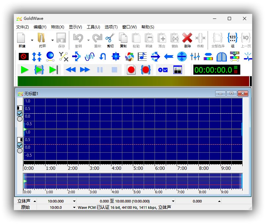Screen dimensions: 266x224
Task: Click the blue arch gate effect icon
Action: pyautogui.click(x=222, y=56)
